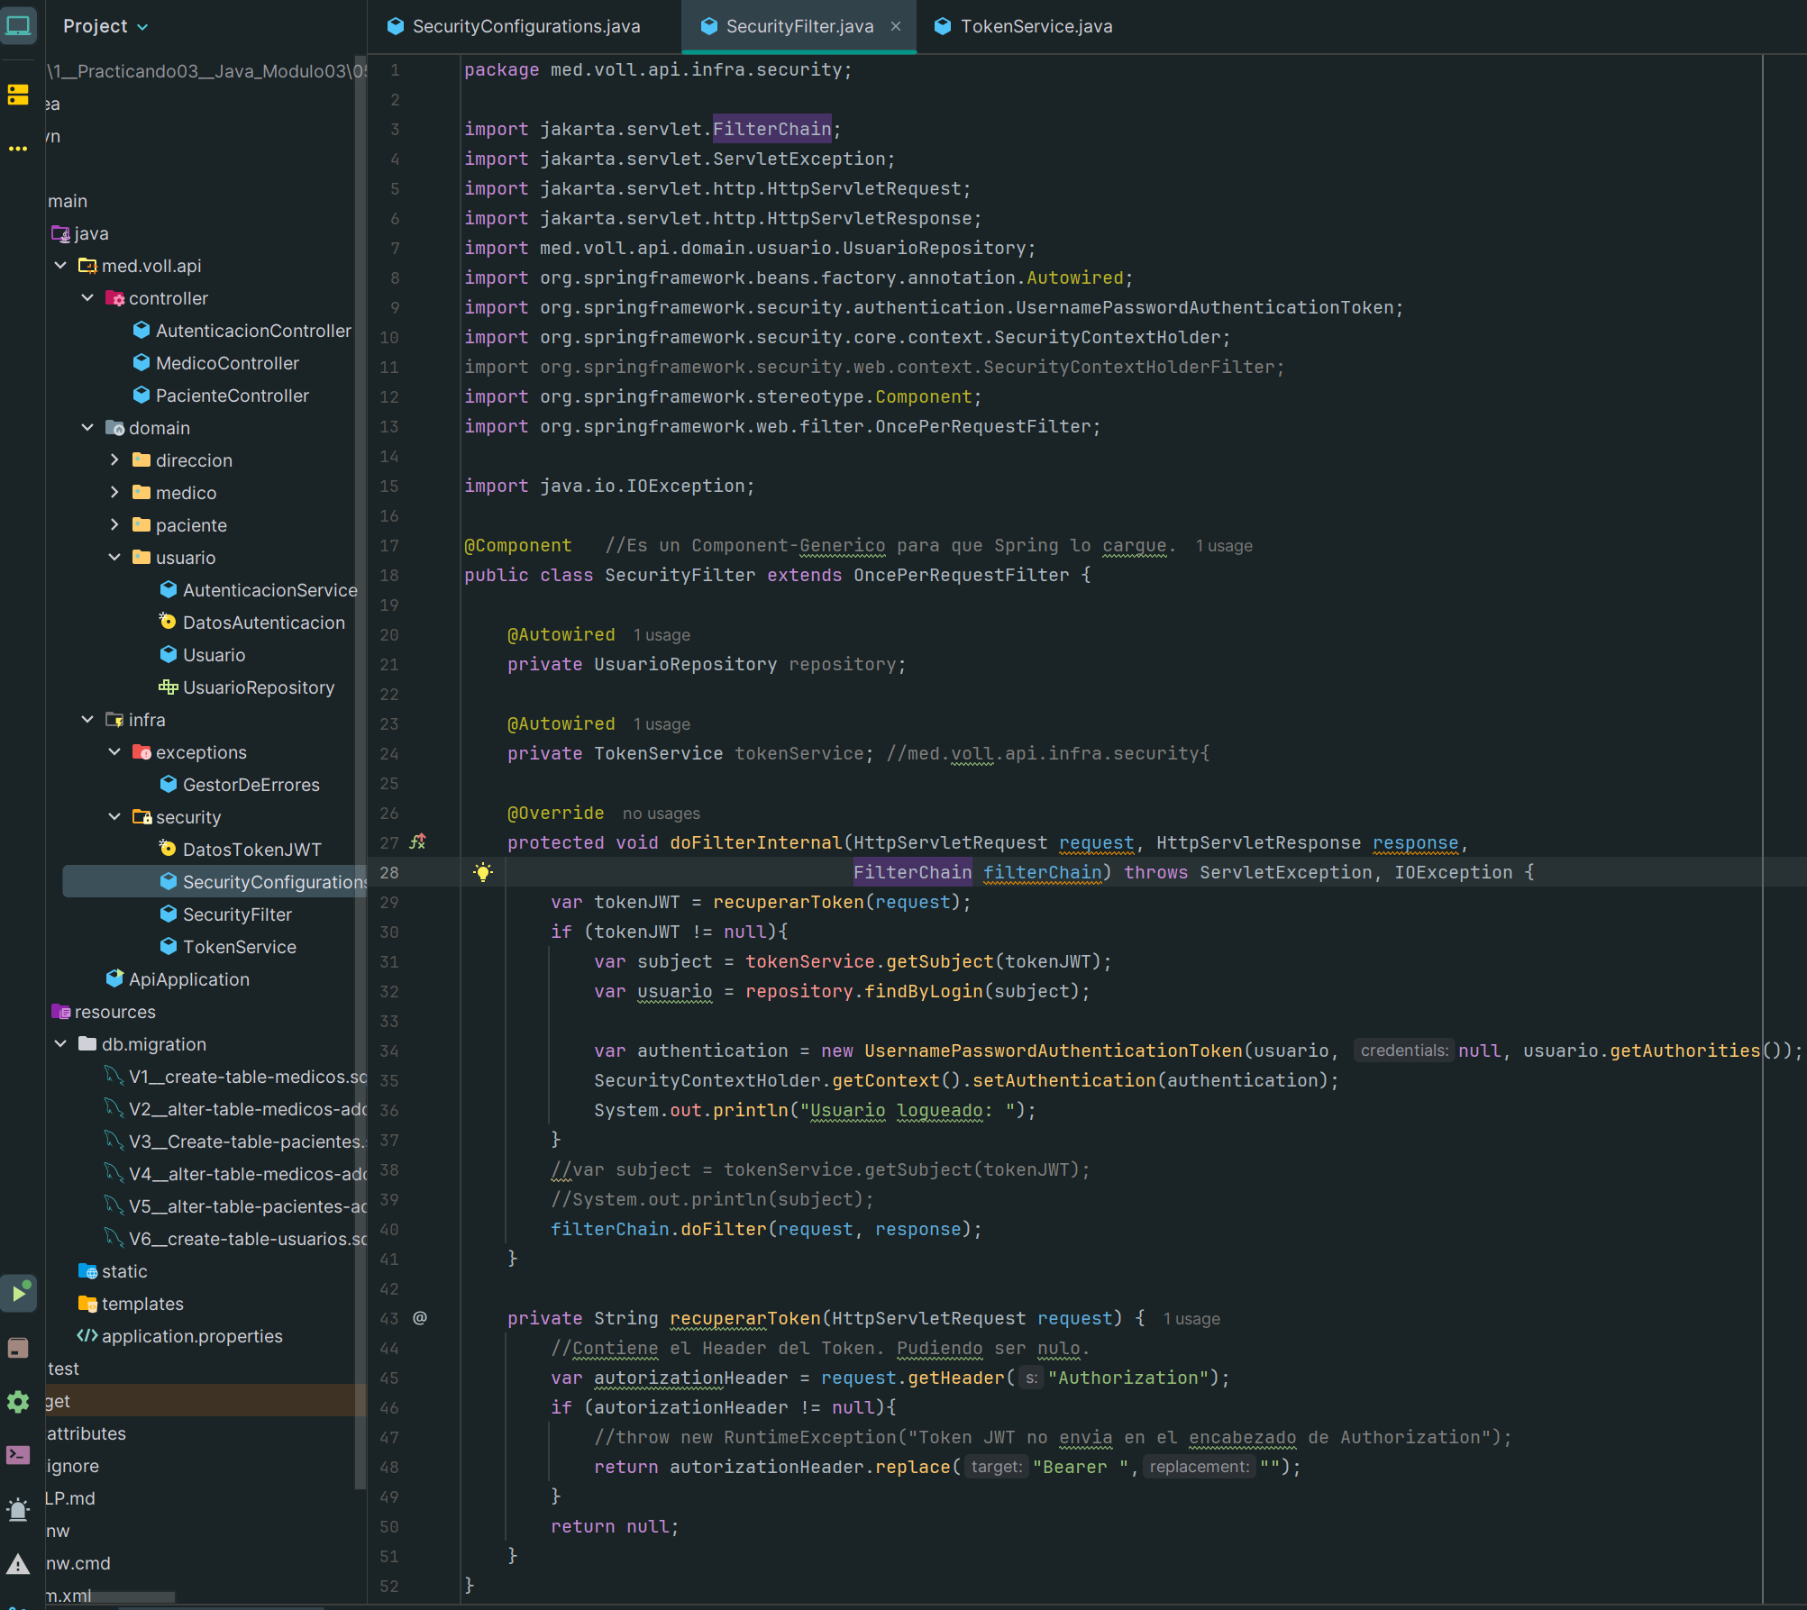
Task: Collapse the infra package
Action: (87, 720)
